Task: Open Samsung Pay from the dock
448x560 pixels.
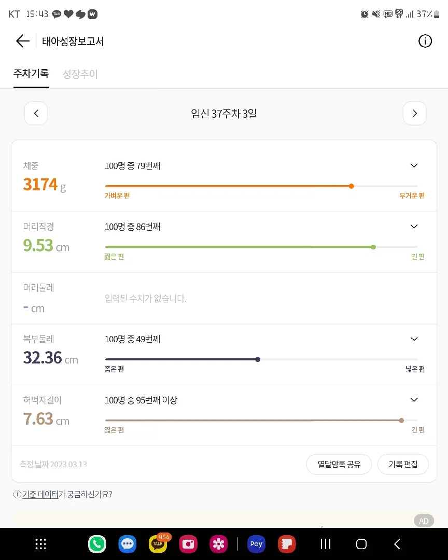Action: (x=256, y=544)
